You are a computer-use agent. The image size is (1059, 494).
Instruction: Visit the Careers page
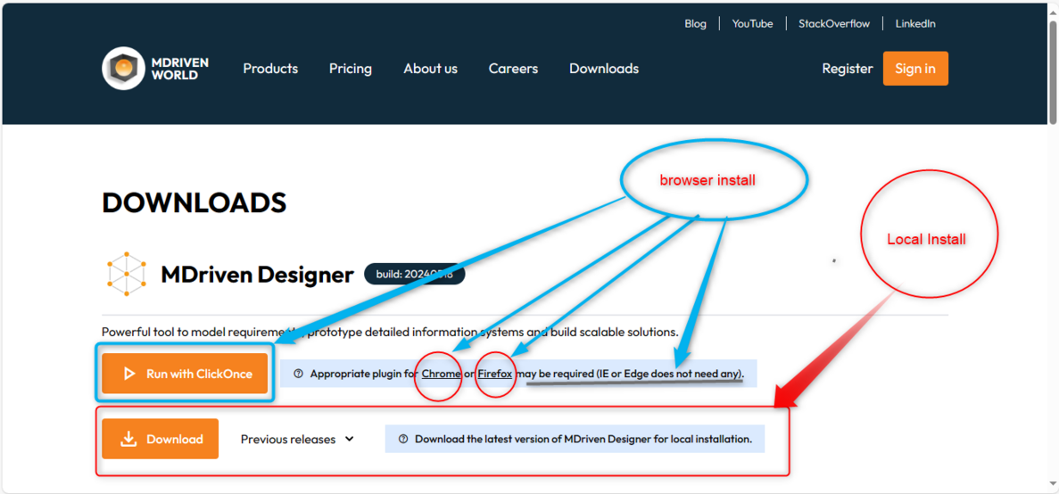pyautogui.click(x=513, y=69)
